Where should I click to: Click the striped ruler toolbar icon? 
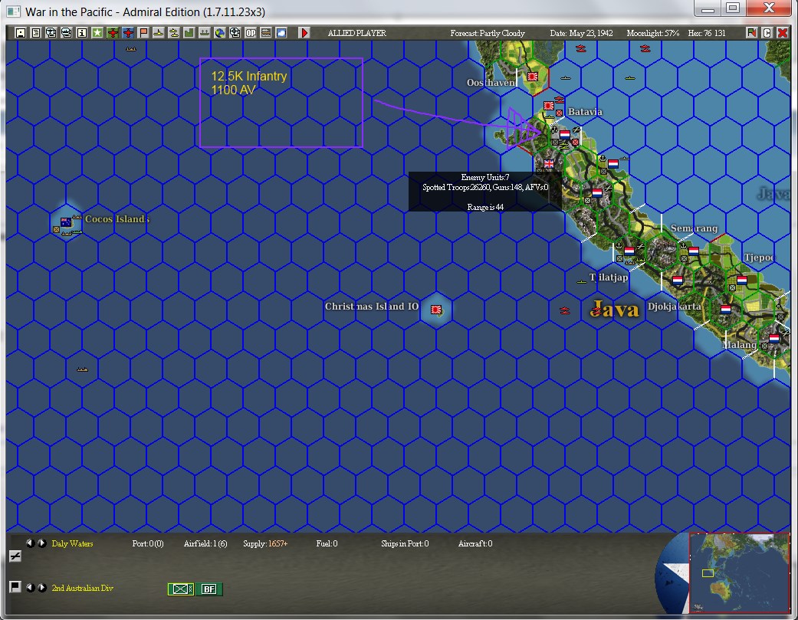266,33
